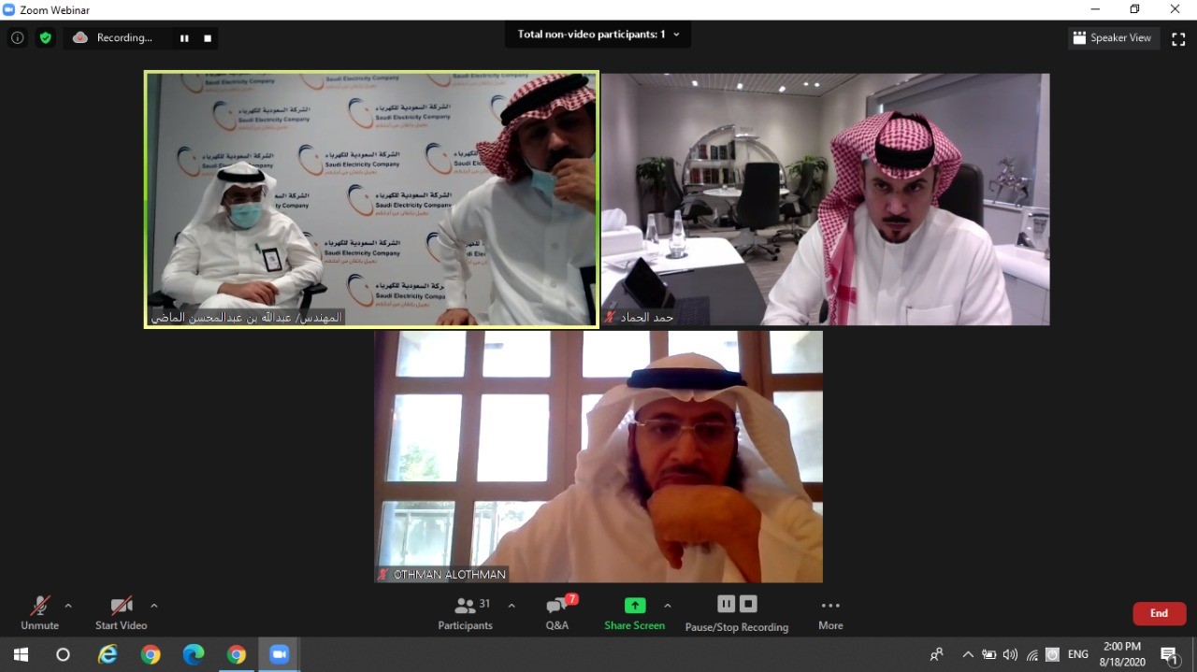1197x672 pixels.
Task: Select the active speaker video tile
Action: (x=372, y=199)
